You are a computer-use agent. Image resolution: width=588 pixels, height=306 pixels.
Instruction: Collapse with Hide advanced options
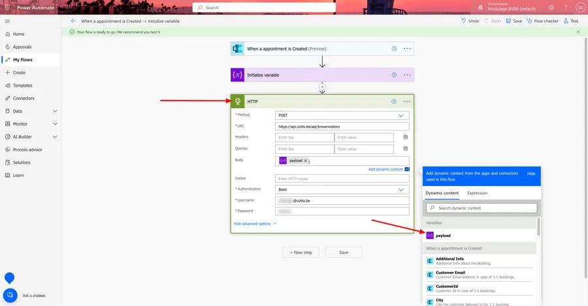[x=255, y=224]
